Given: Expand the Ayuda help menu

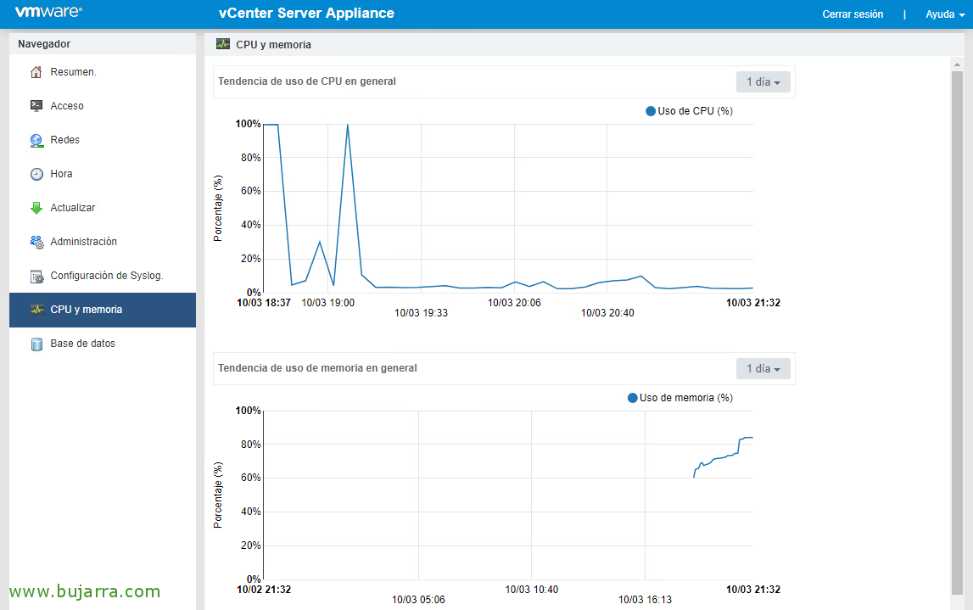Looking at the screenshot, I should pyautogui.click(x=944, y=14).
